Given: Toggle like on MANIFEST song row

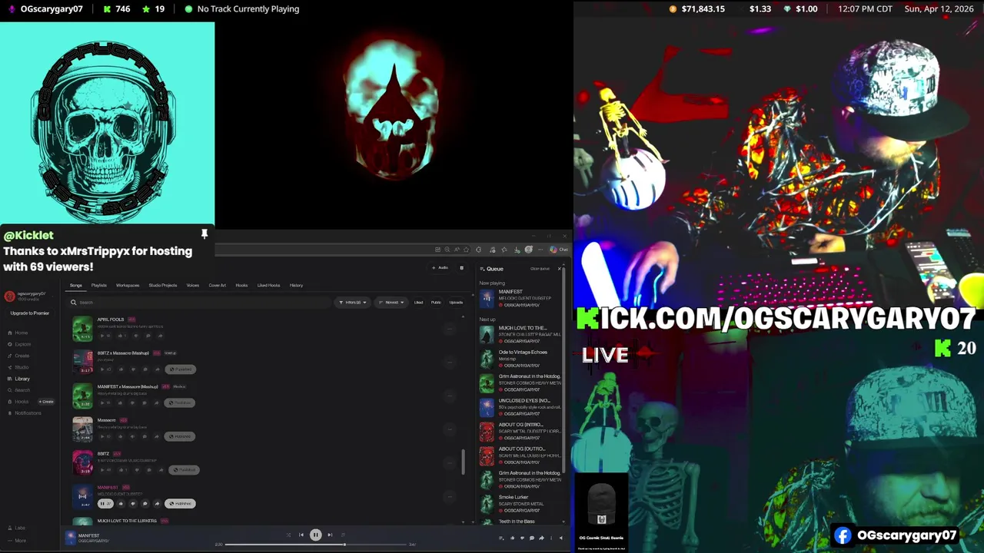Looking at the screenshot, I should [121, 504].
